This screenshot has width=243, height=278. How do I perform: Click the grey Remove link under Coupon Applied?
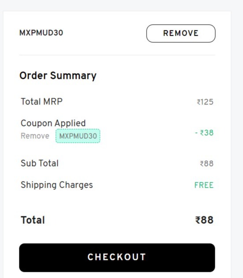(35, 136)
